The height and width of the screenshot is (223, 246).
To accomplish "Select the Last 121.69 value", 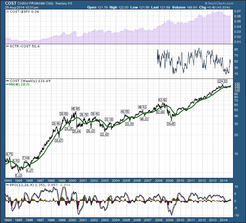I will [x=161, y=7].
